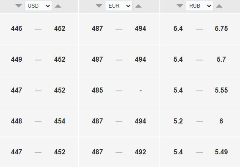Select the EUR buy rate 485
Viewport: 240px width, 167px height.
[x=97, y=90]
